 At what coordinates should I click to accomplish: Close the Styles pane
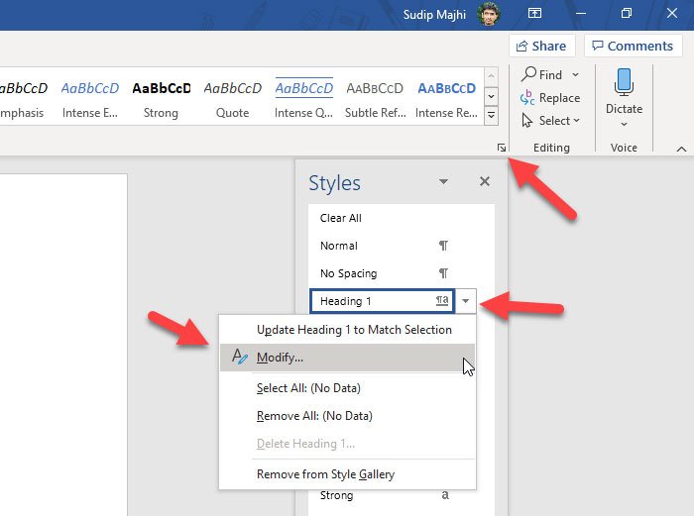point(485,182)
